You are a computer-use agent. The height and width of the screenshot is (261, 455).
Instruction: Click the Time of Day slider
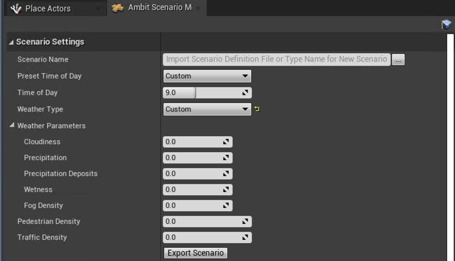pyautogui.click(x=207, y=93)
